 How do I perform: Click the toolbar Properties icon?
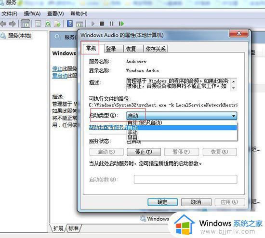click(x=38, y=24)
